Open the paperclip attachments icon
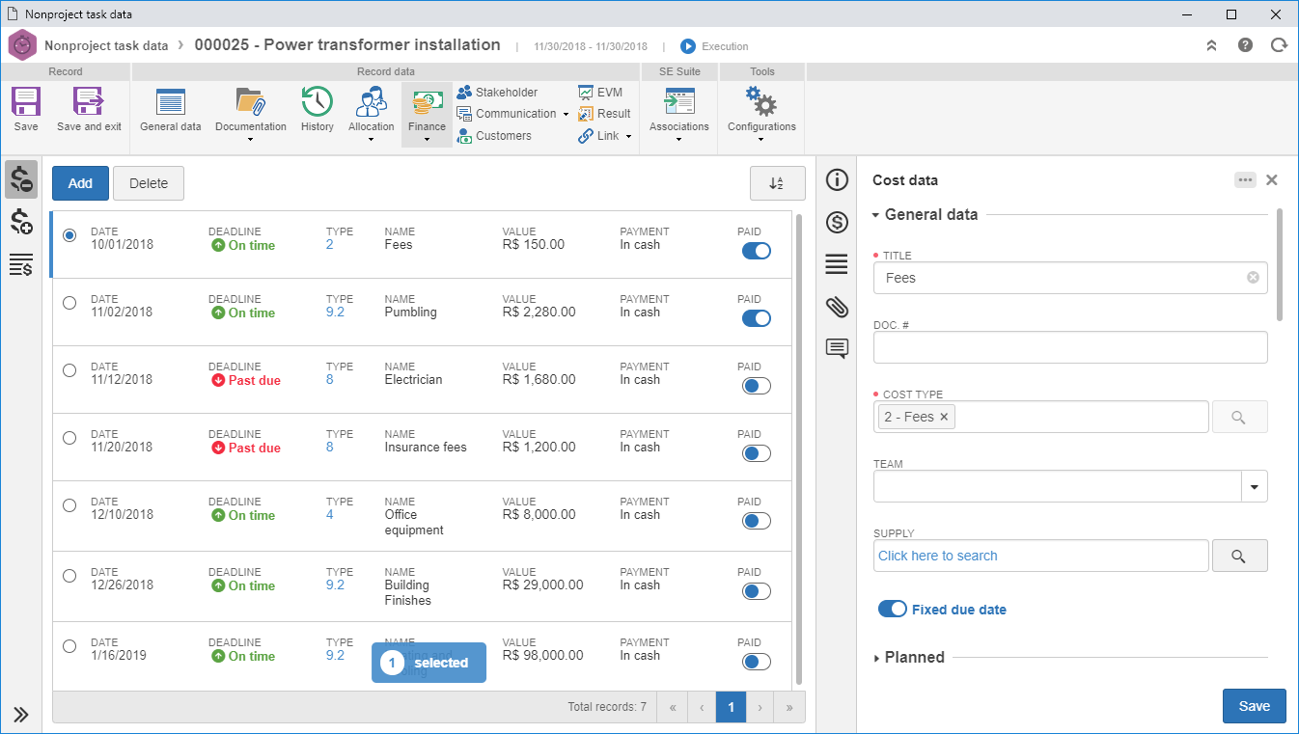Image resolution: width=1299 pixels, height=734 pixels. coord(837,307)
